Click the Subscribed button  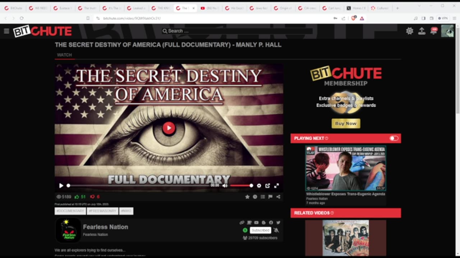tap(261, 230)
